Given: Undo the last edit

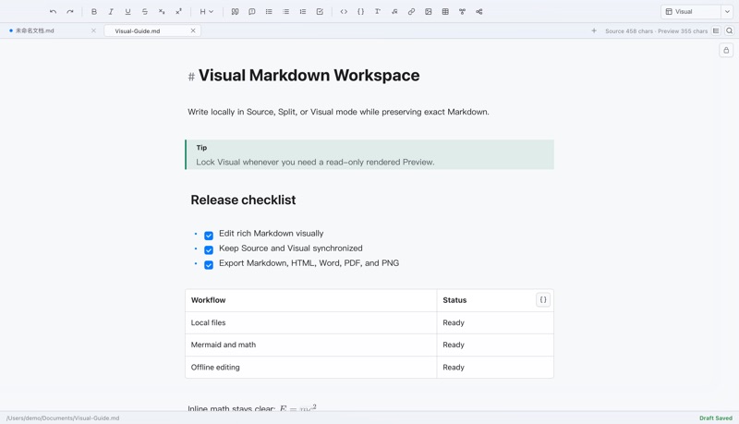Looking at the screenshot, I should click(53, 12).
